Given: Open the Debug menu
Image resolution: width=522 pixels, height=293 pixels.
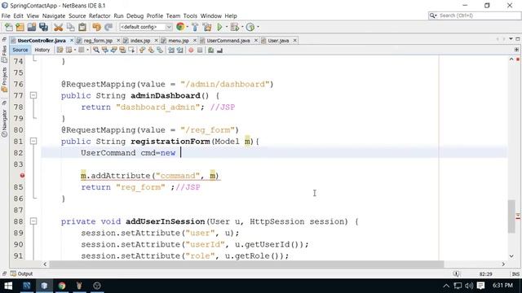Looking at the screenshot, I should [135, 16].
